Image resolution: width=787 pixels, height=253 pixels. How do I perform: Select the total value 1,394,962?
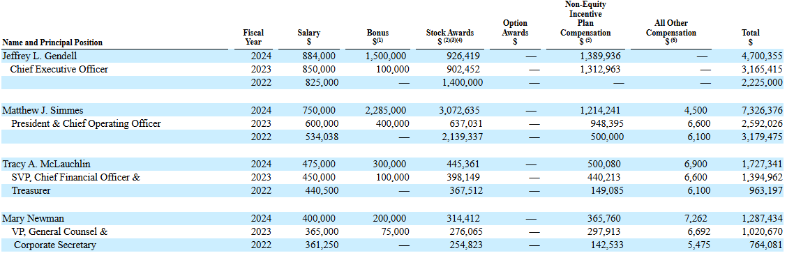[762, 177]
